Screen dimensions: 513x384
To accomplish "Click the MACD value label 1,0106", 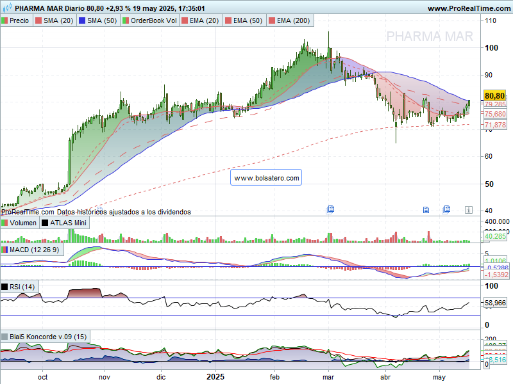I will coord(494,260).
